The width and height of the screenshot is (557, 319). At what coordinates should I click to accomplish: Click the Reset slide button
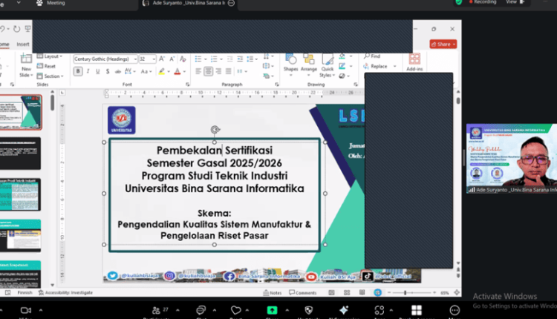pyautogui.click(x=47, y=66)
